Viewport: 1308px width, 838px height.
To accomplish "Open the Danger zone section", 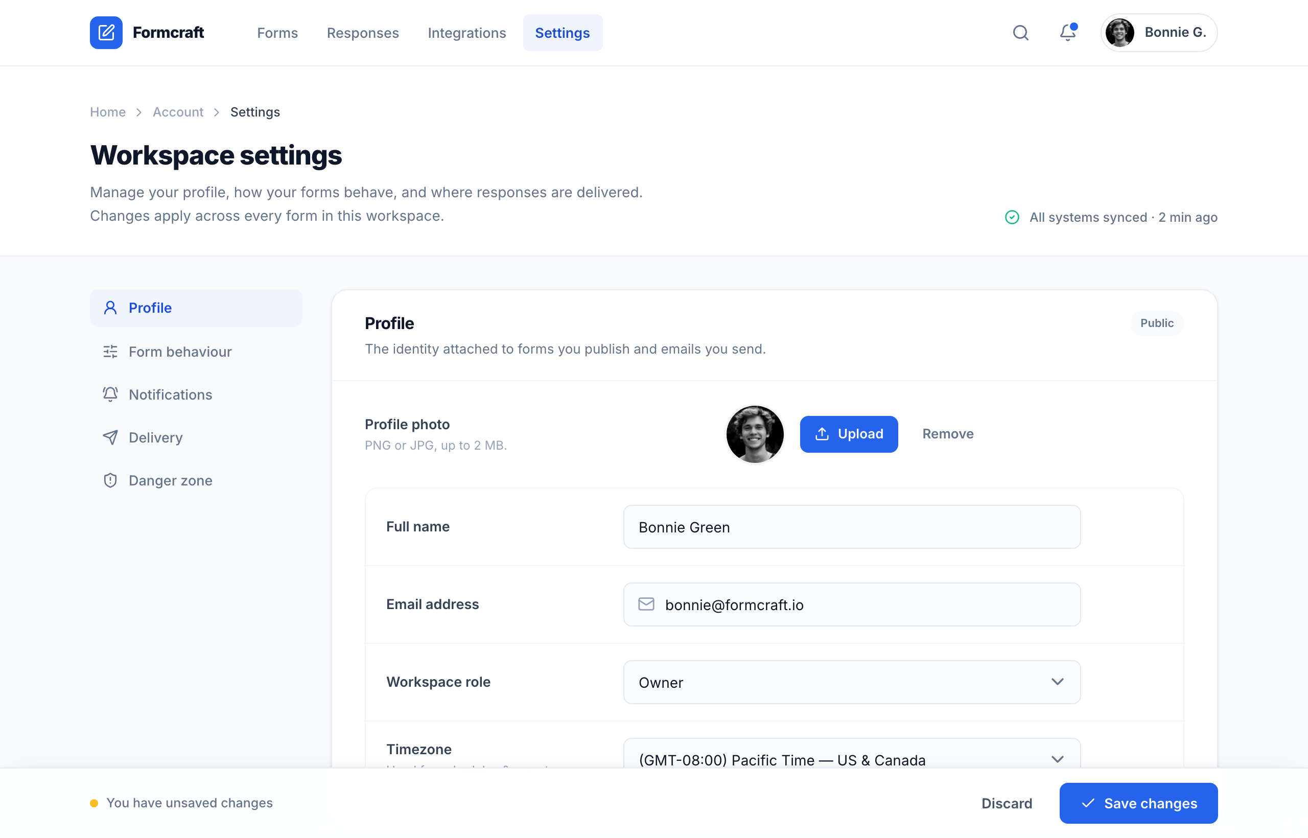I will click(196, 480).
